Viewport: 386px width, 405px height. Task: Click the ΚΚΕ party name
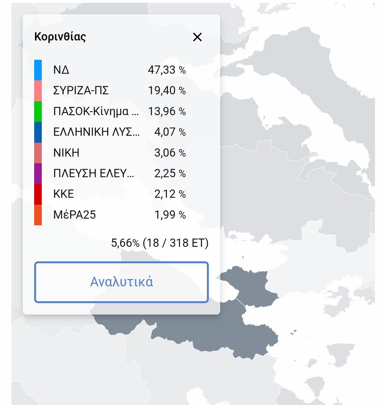point(63,194)
